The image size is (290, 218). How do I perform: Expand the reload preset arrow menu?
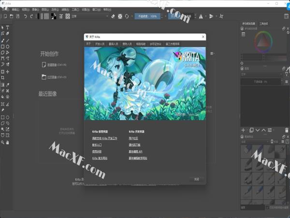[x=132, y=16]
